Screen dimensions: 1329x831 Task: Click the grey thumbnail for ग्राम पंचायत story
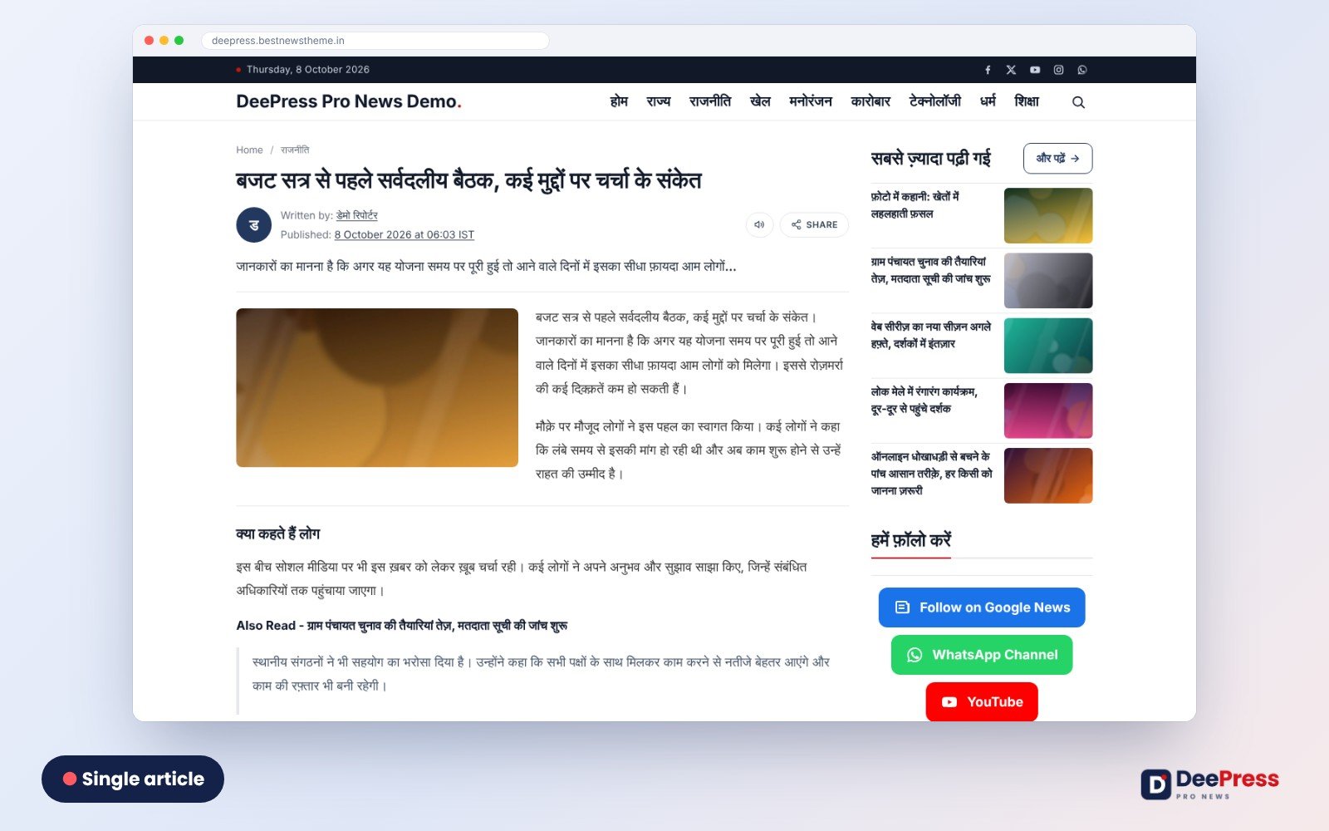click(x=1048, y=281)
